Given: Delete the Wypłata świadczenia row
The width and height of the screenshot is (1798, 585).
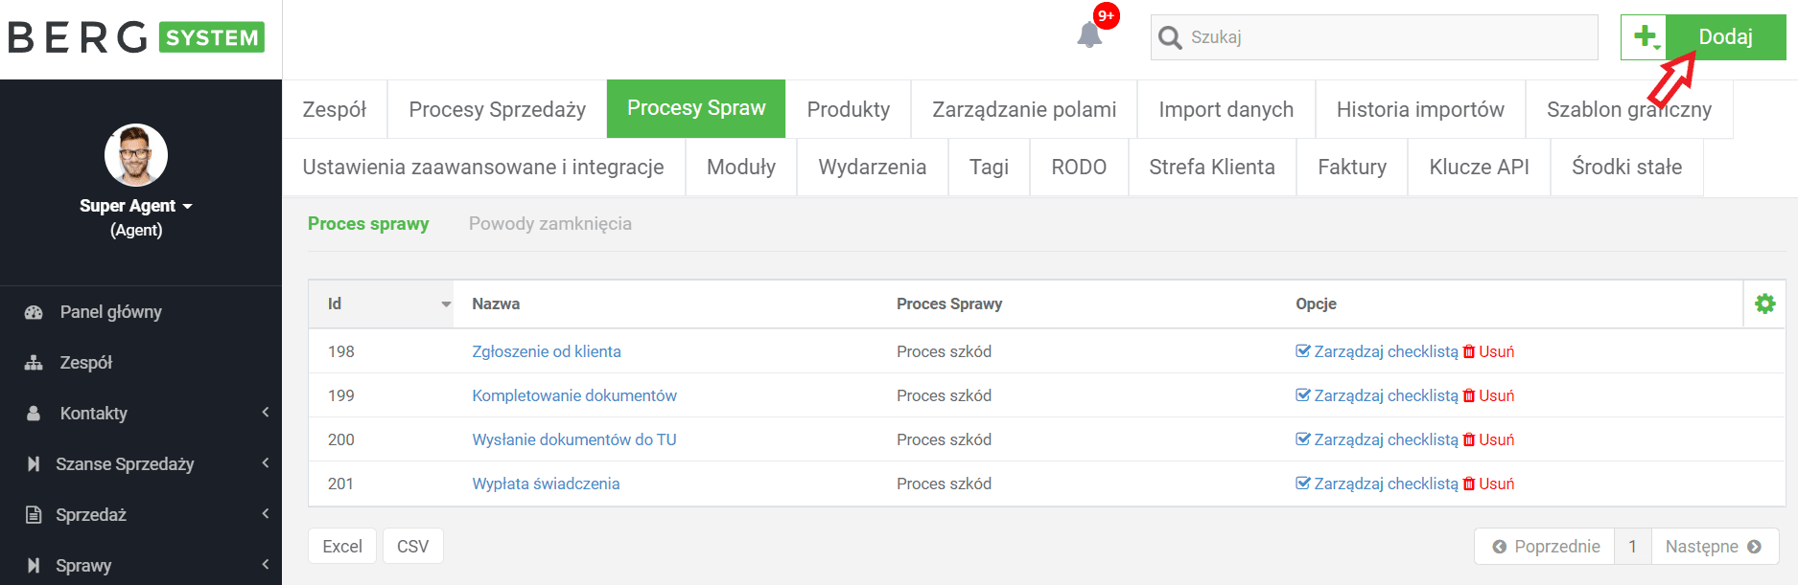Looking at the screenshot, I should tap(1488, 484).
